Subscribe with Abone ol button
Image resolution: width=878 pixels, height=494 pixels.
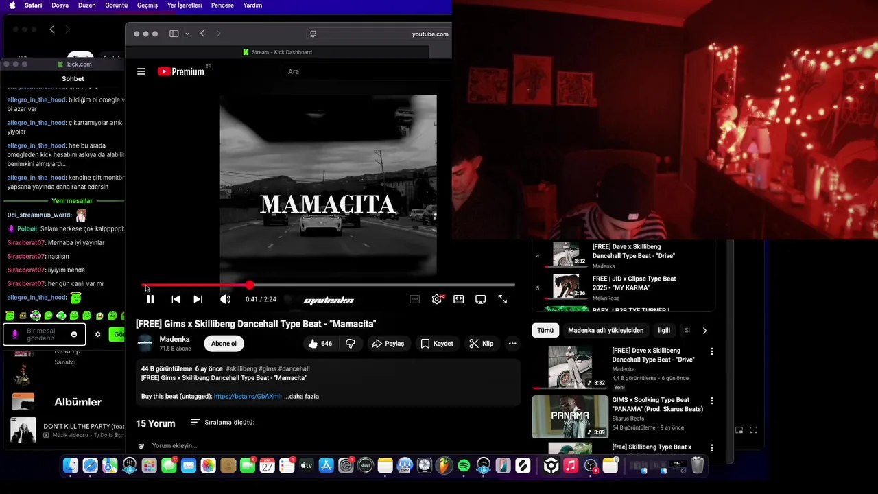224,344
